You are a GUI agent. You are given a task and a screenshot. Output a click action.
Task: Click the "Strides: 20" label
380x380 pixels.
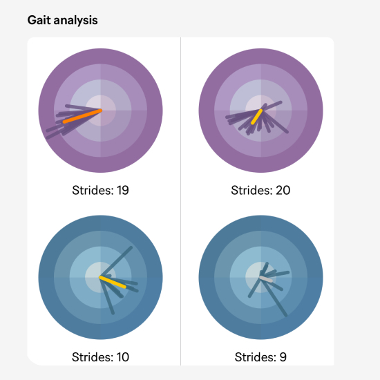(260, 190)
